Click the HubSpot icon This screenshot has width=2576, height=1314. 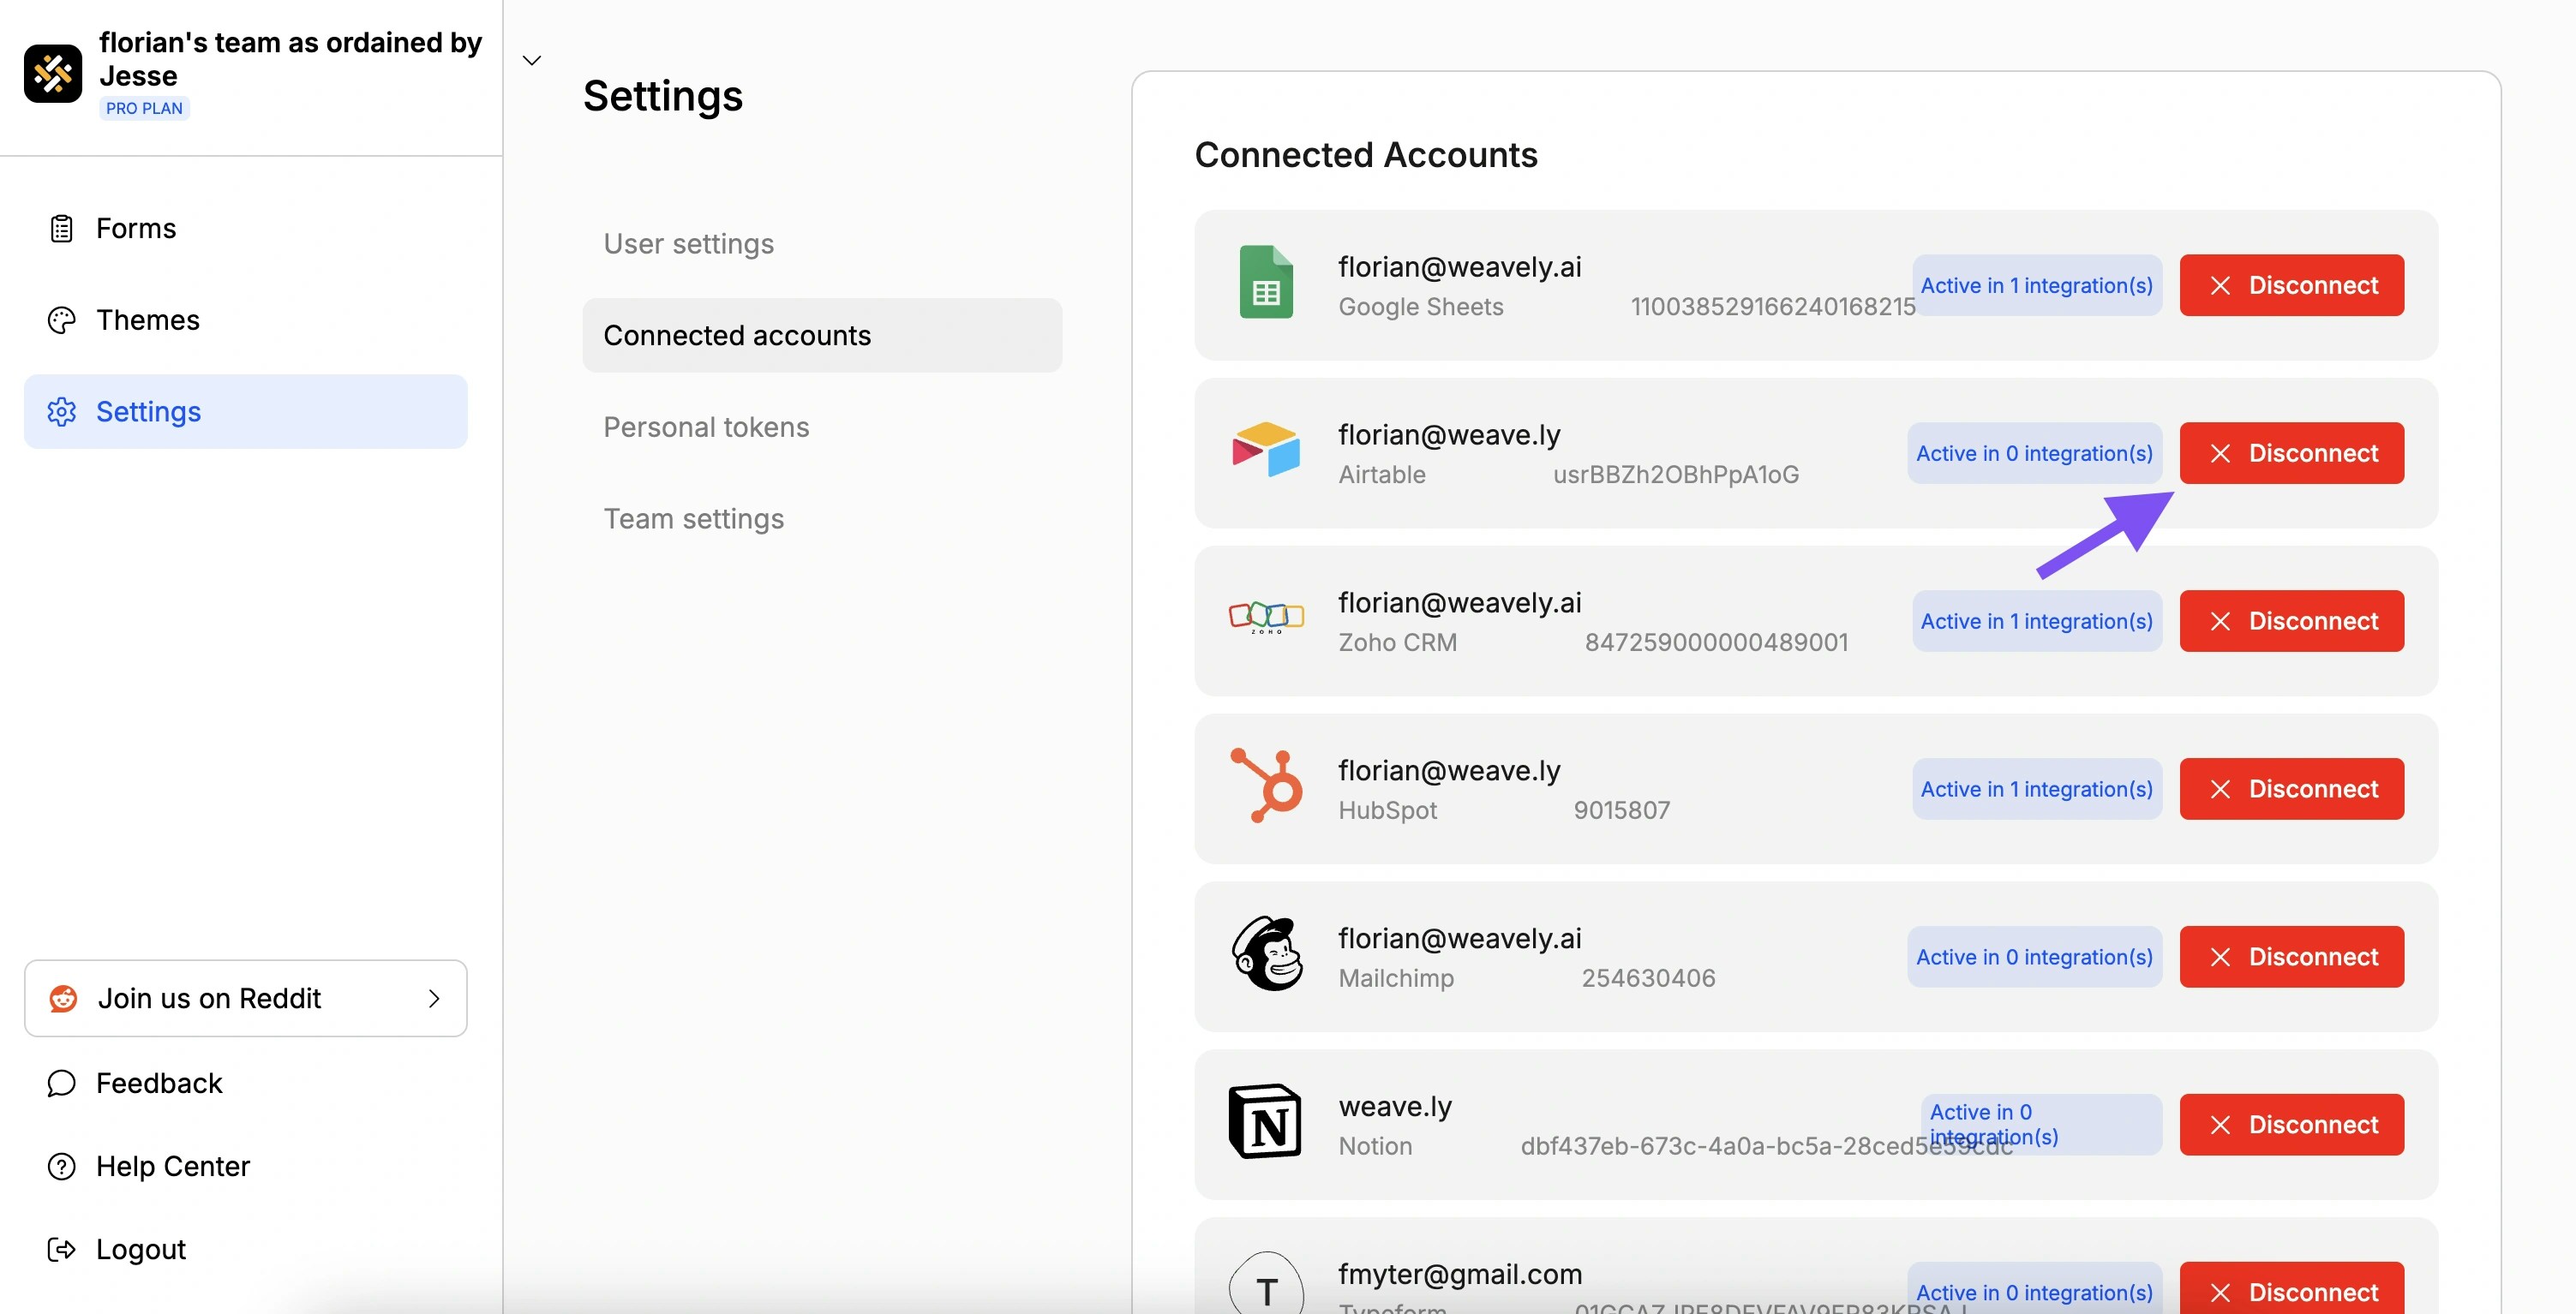[1264, 786]
